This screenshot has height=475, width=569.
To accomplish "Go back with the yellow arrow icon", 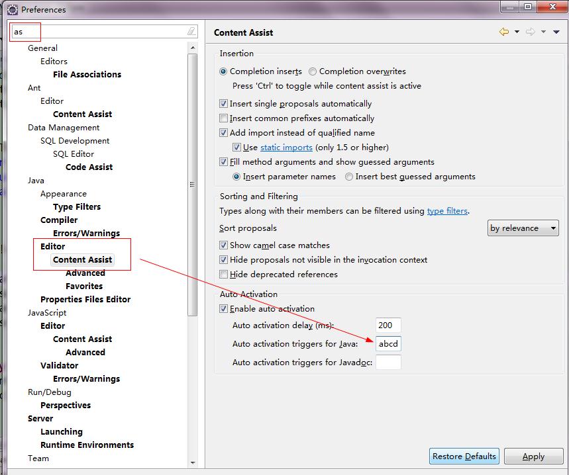I will point(504,32).
